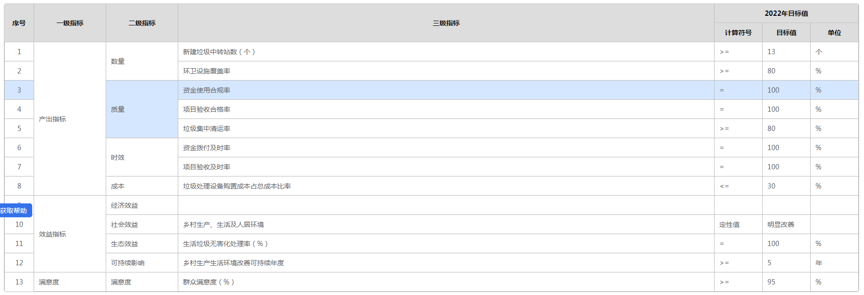Click the 获取帮助 help button
864x295 pixels.
pos(14,211)
